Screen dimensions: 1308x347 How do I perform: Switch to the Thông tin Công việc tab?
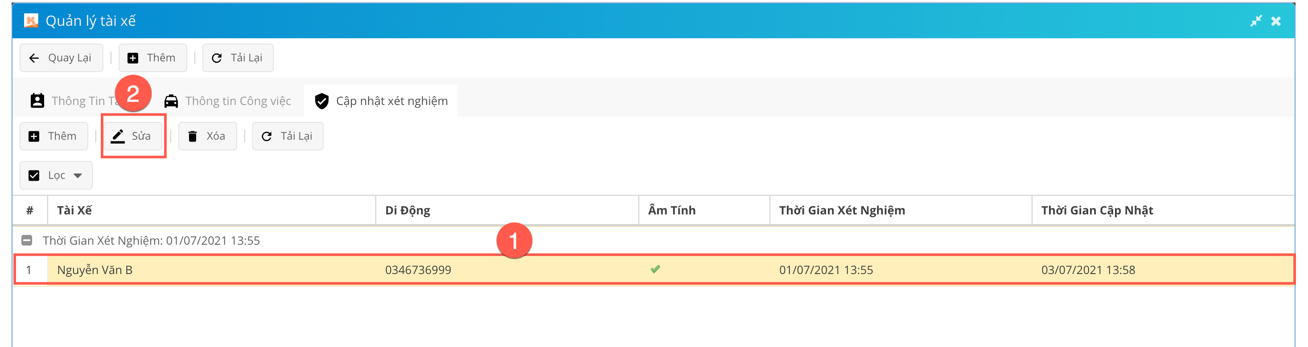click(x=238, y=101)
